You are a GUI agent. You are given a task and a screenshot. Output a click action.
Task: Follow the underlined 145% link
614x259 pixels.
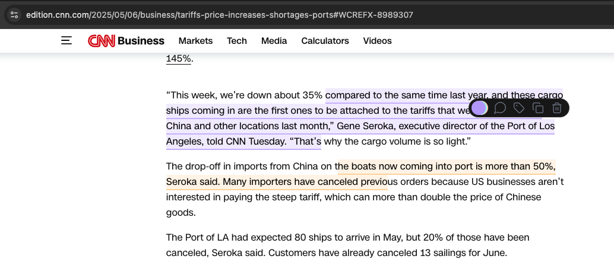pos(179,59)
